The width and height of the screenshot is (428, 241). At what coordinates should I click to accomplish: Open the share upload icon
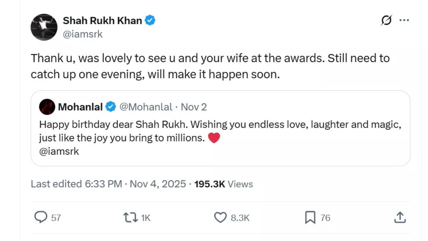coord(400,218)
